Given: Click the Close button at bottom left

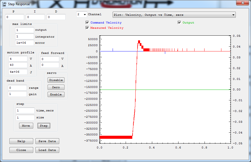Looking at the screenshot, I should [x=21, y=150].
